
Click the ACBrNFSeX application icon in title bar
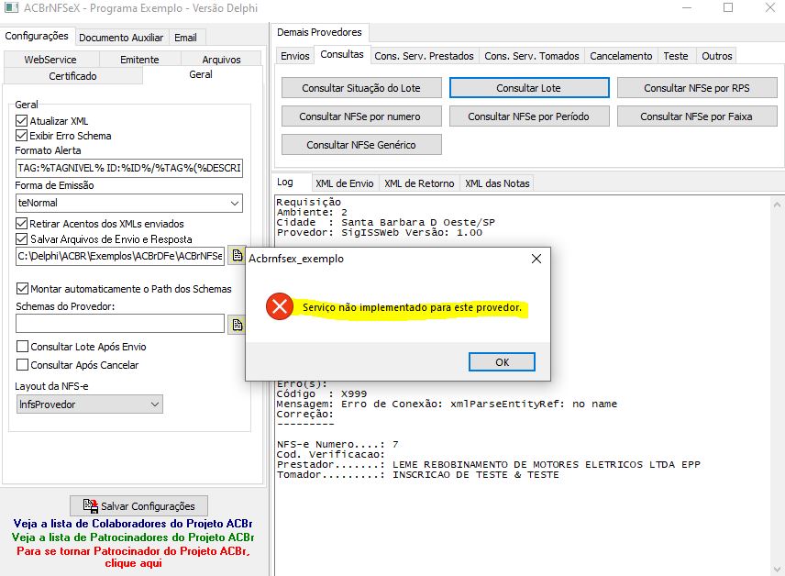coord(11,7)
